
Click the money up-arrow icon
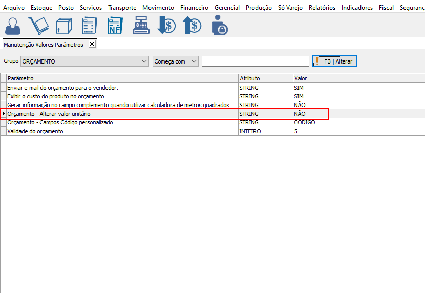coord(192,26)
